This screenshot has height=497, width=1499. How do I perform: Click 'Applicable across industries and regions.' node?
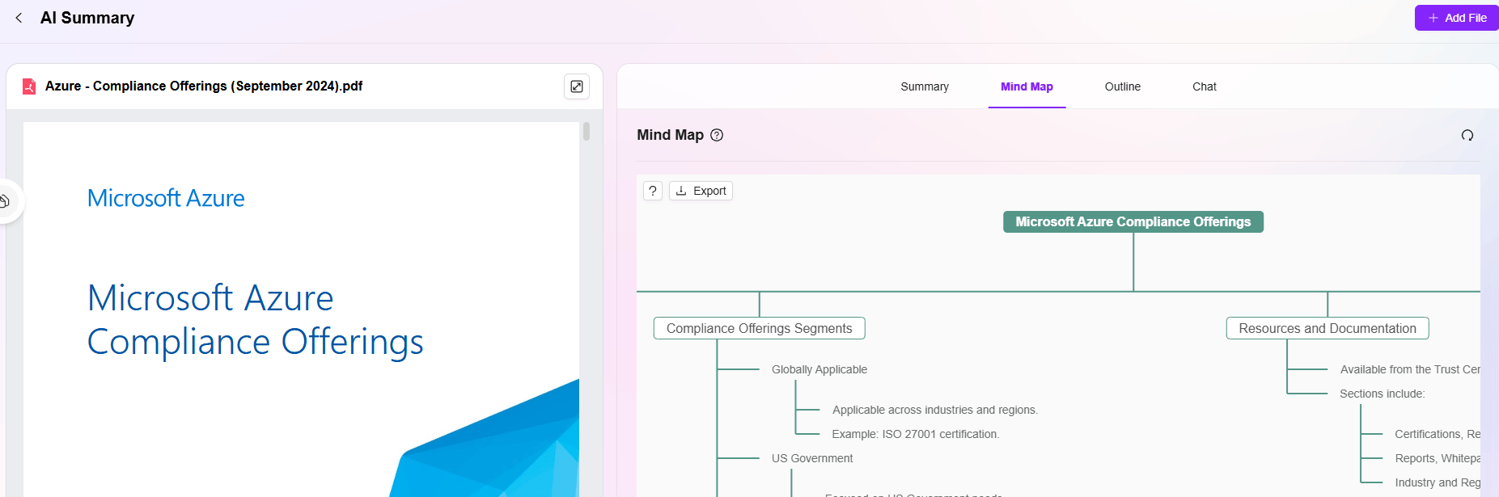[935, 410]
